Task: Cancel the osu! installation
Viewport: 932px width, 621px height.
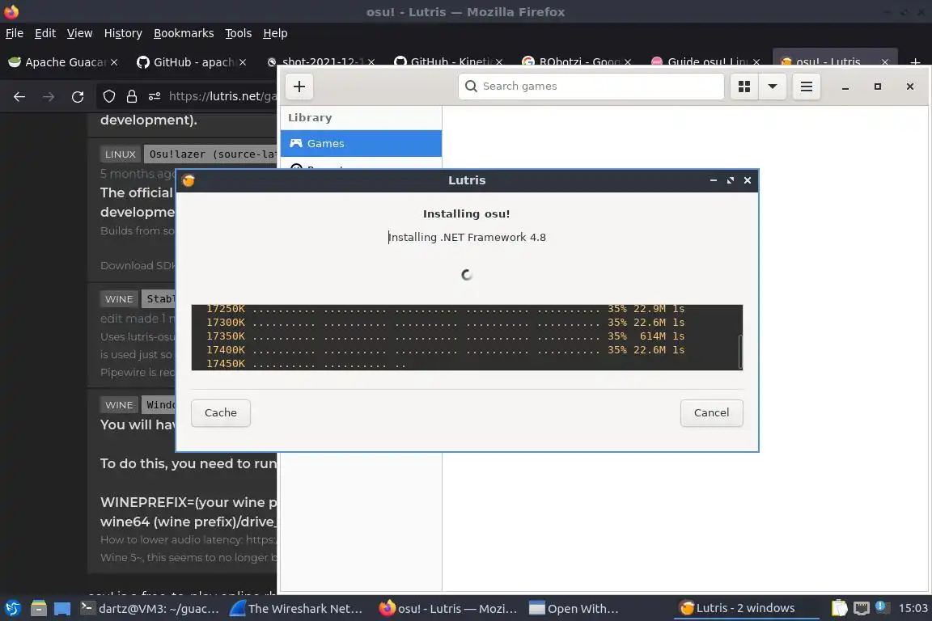Action: coord(711,412)
